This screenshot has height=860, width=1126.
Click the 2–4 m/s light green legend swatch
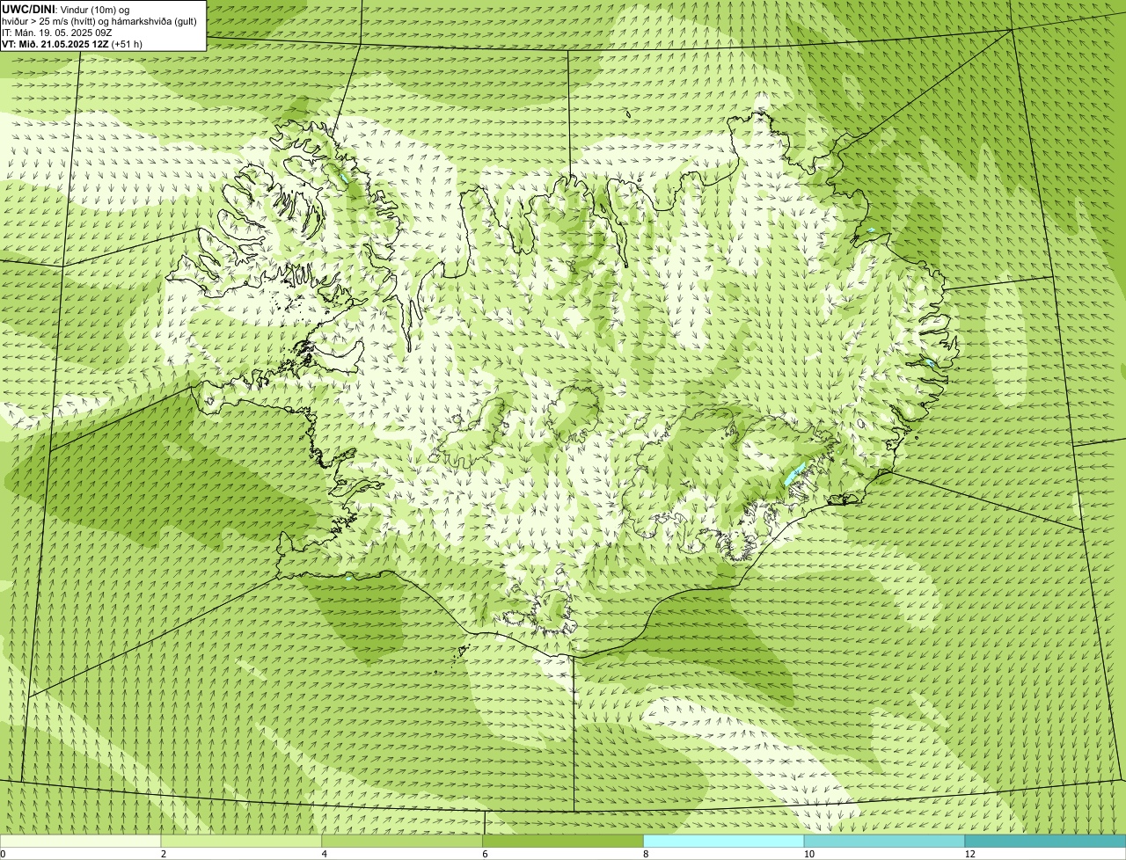pos(241,842)
